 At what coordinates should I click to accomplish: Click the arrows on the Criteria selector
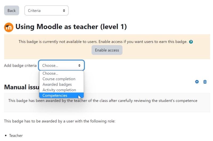pyautogui.click(x=64, y=11)
